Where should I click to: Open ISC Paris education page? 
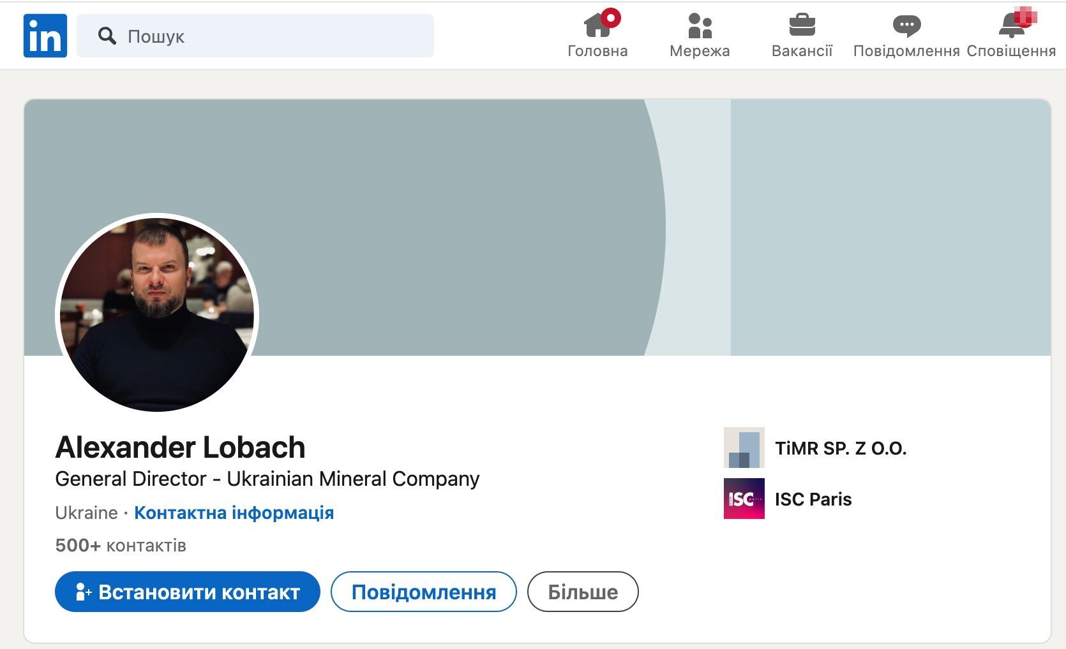pos(813,499)
